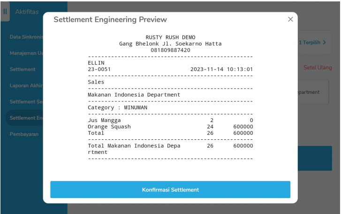Click the Total Makanan Indonesia Department row
Image resolution: width=341 pixels, height=214 pixels.
[170, 149]
